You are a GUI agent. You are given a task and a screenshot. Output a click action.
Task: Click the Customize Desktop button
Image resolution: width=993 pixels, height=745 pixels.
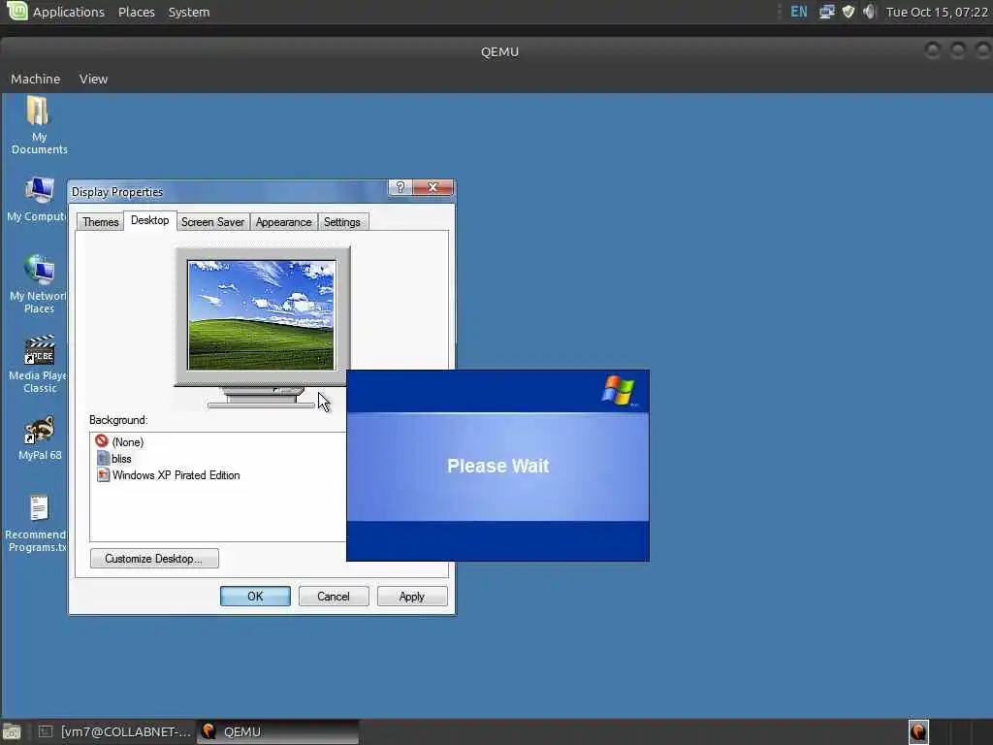coord(154,558)
